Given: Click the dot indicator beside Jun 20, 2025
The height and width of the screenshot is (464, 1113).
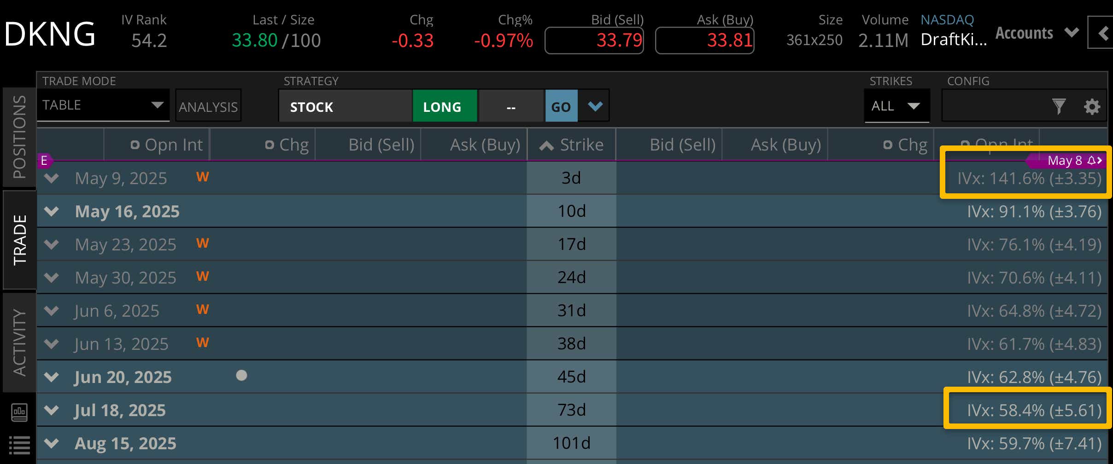Looking at the screenshot, I should [241, 376].
